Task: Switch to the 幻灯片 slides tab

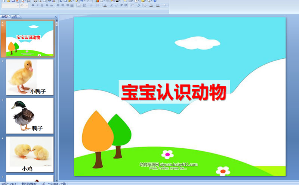Action: pos(5,16)
